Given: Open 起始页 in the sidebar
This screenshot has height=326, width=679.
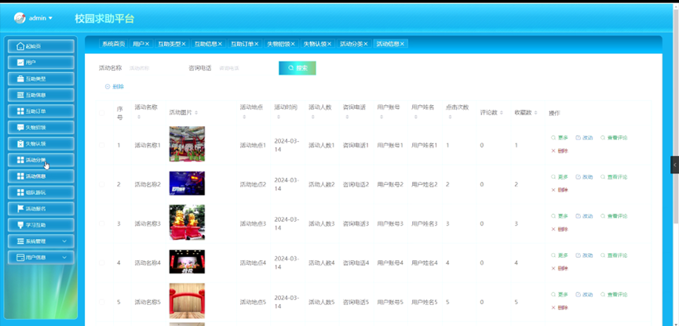Looking at the screenshot, I should click(41, 46).
